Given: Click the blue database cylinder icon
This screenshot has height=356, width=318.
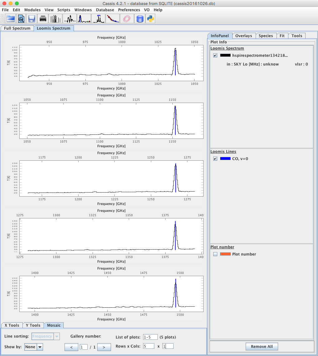Looking at the screenshot, I should coord(140,19).
